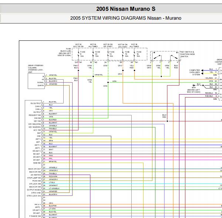Click the 'GRN/BLK' wire label at pin 9
Screen dimensions: 222x218
[53, 126]
